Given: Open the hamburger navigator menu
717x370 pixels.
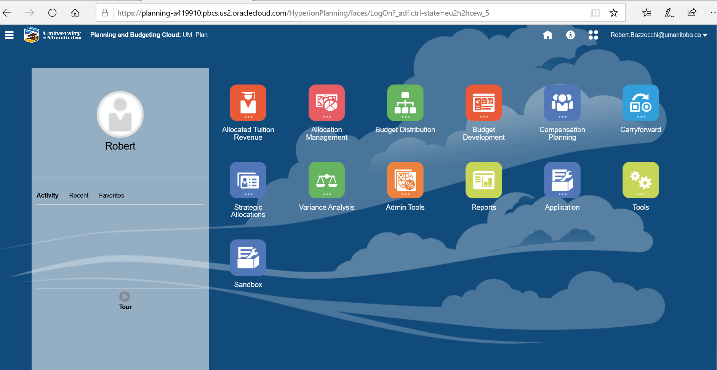Looking at the screenshot, I should pos(9,35).
